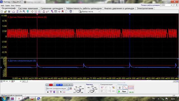Activate the magnifier zoom tool
Viewport: 179px width, 101px height.
(x=24, y=12)
